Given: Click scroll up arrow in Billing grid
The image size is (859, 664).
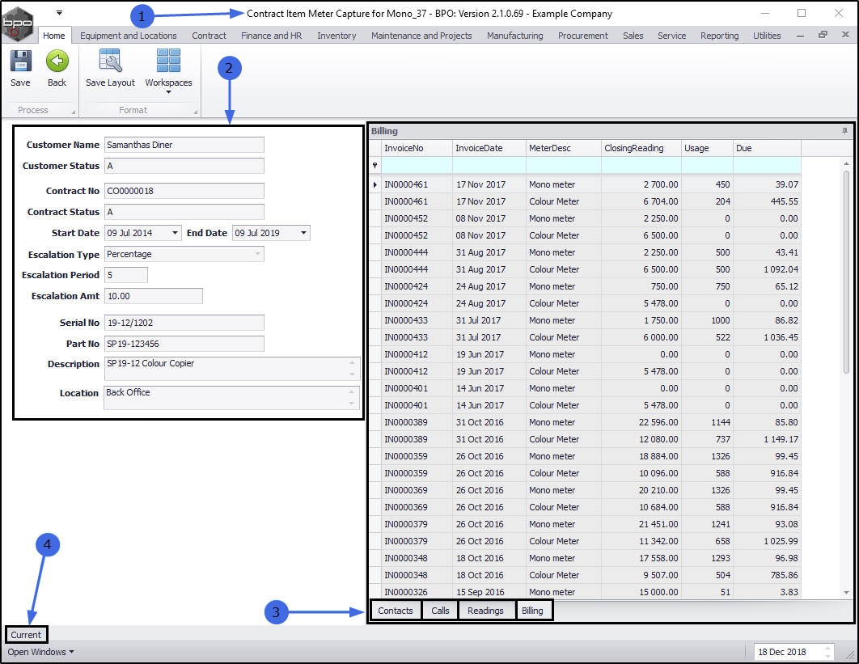Looking at the screenshot, I should pyautogui.click(x=846, y=164).
